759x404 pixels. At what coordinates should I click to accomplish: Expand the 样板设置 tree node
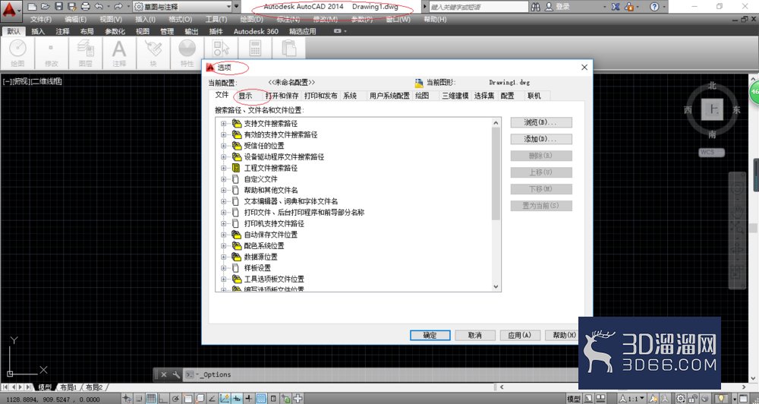coord(224,268)
